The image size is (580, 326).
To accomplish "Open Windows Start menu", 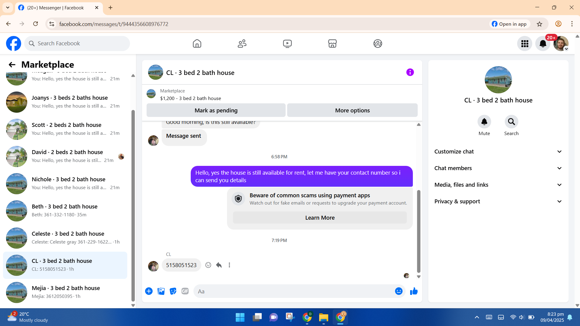I will tap(240, 317).
